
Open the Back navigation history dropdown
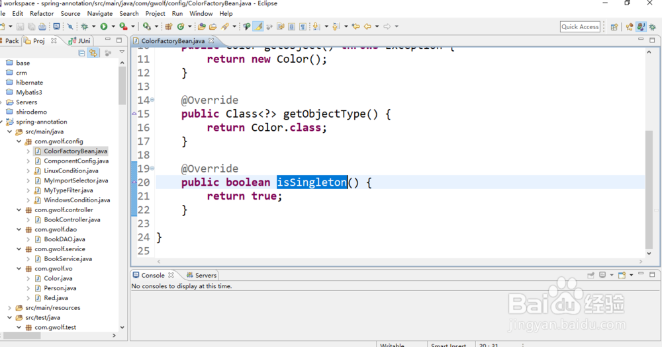point(377,26)
